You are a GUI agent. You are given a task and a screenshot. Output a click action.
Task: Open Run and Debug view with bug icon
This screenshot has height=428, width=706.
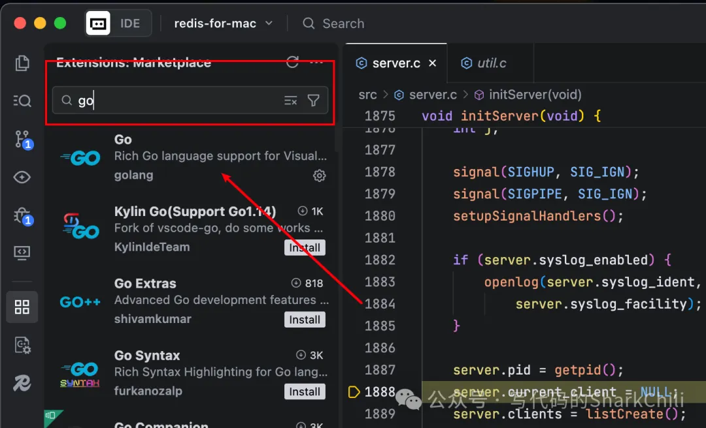coord(22,216)
